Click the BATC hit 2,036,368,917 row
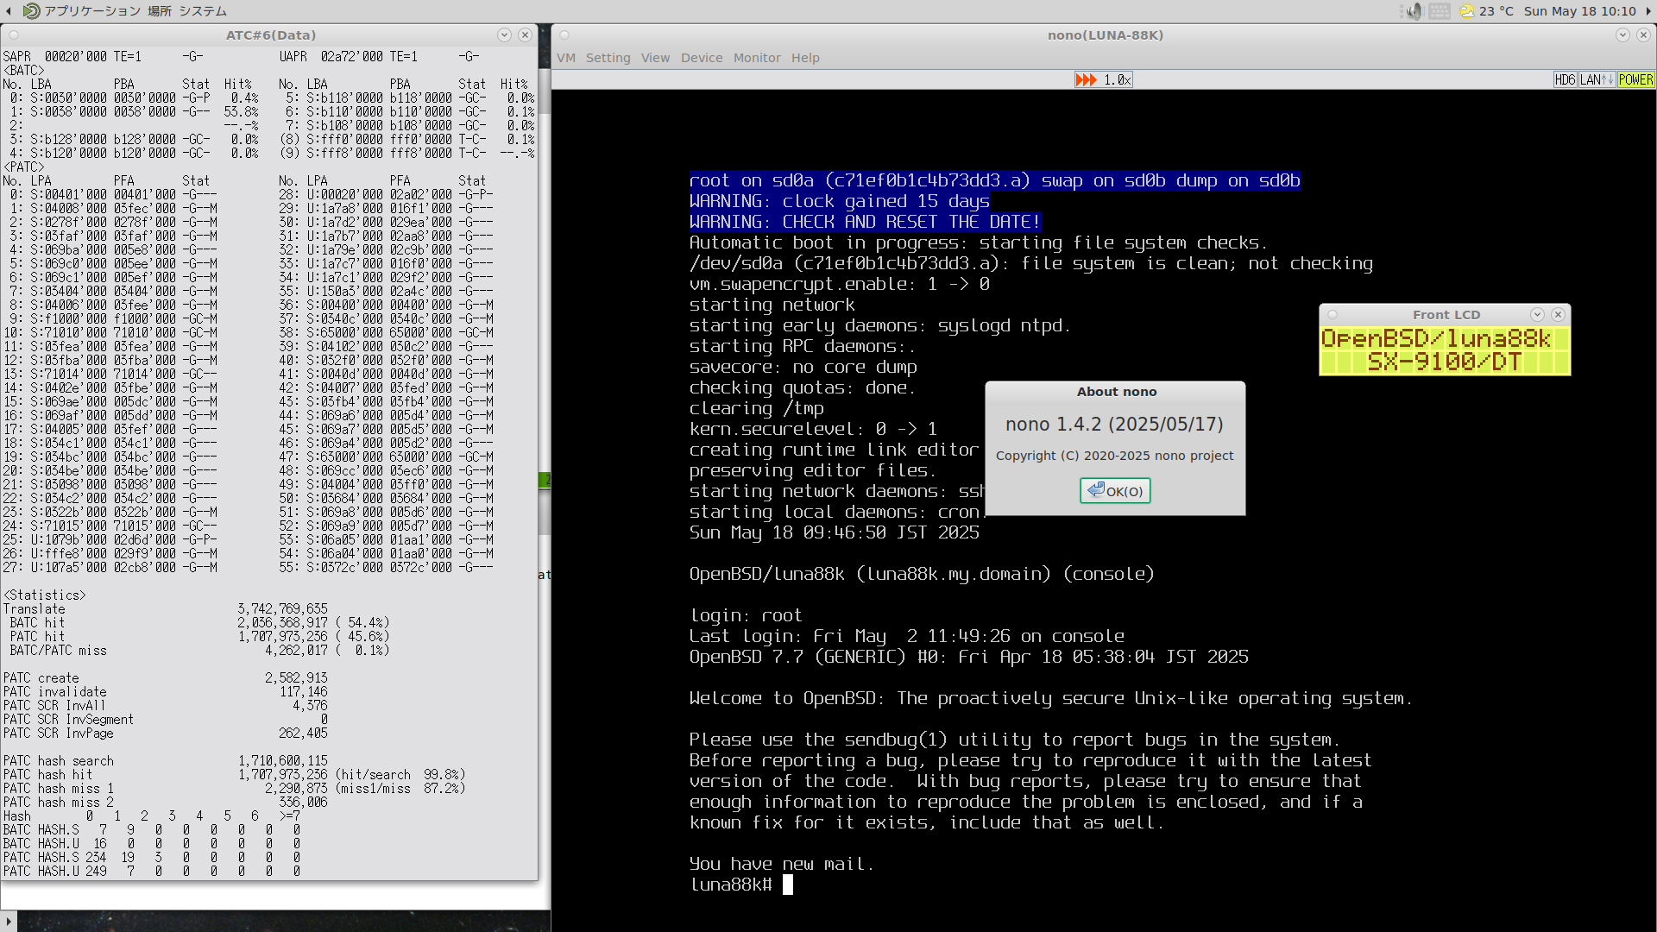This screenshot has width=1657, height=932. click(199, 623)
